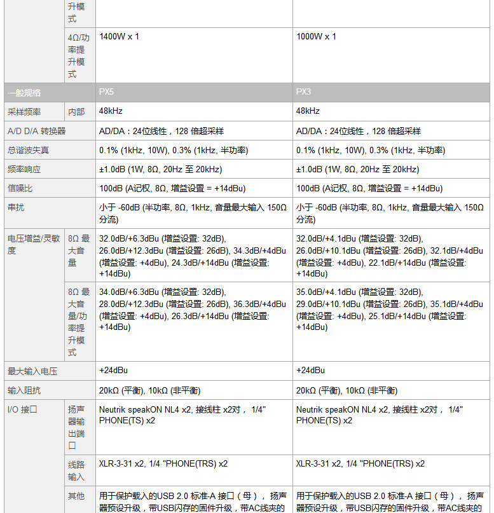Select PX3 USB 2.0 标准-A 接口 description
Image resolution: width=494 pixels, height=513 pixels.
391,500
